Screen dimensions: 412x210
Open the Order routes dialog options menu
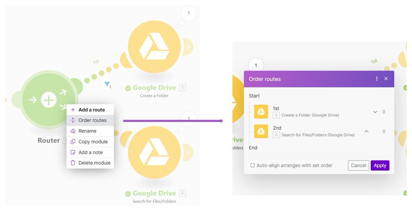coord(377,79)
